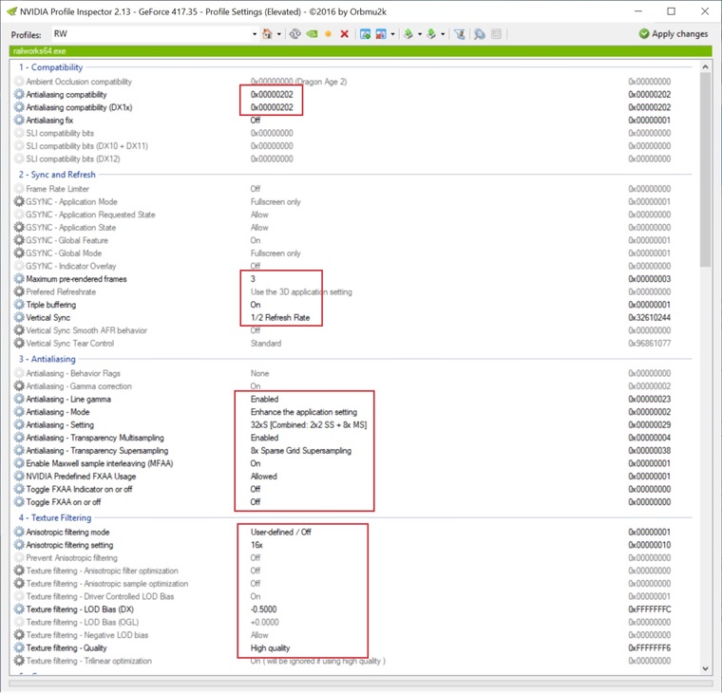Click the gear icon beside Antialiasing - Setting

[x=19, y=424]
